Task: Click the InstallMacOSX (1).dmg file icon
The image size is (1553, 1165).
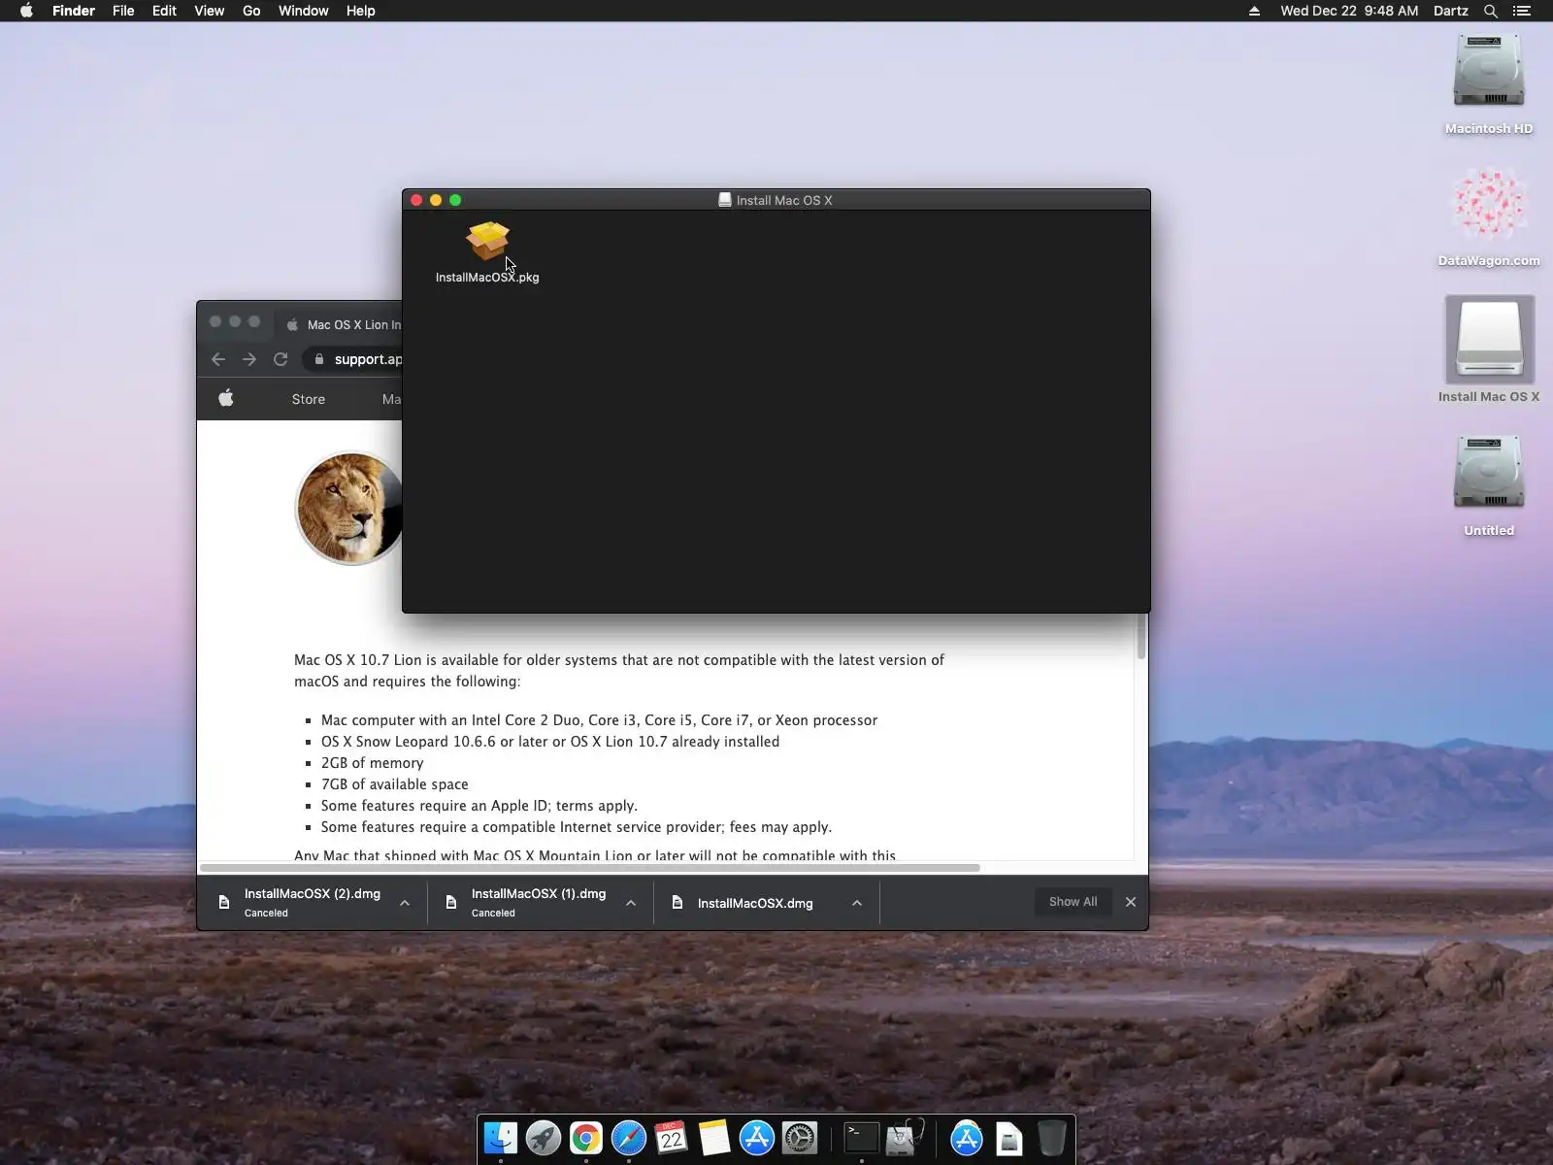Action: coord(451,903)
